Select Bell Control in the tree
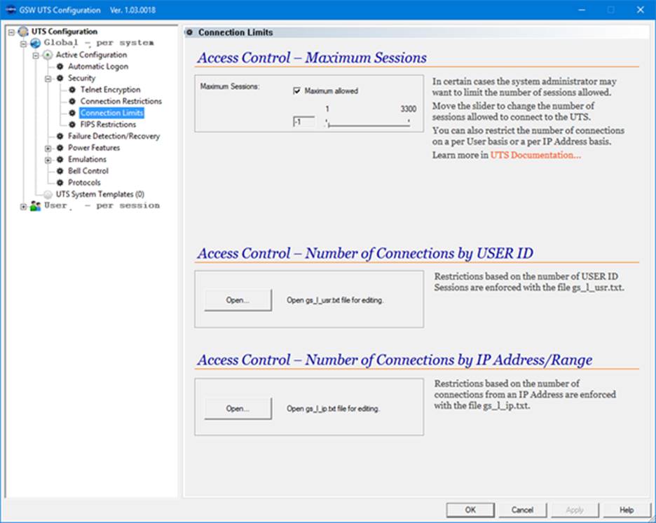 88,171
